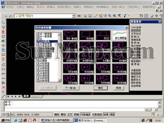The height and width of the screenshot is (123, 164).
Task: Click the save (floppy disk) toolbar icon
Action: click(90, 16)
